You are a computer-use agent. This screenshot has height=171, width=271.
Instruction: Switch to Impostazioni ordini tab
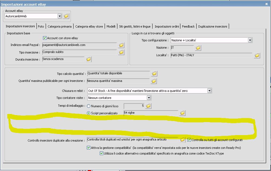pos(167,26)
